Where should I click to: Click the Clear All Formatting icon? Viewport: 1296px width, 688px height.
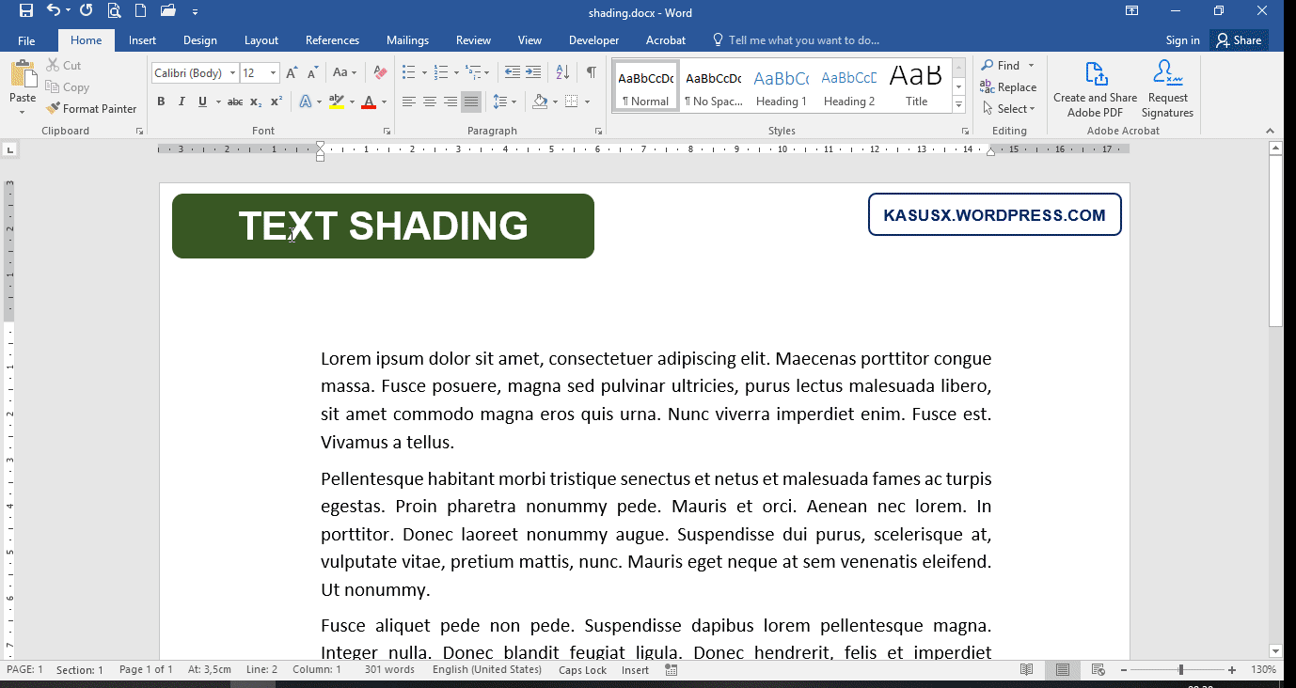point(379,72)
